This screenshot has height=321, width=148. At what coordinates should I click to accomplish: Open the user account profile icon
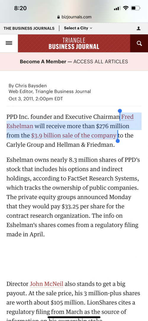click(139, 28)
